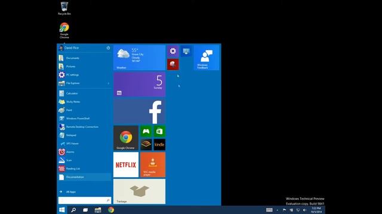382x214 pixels.
Task: Expand the File Explorer jump list arrow
Action: pyautogui.click(x=109, y=83)
